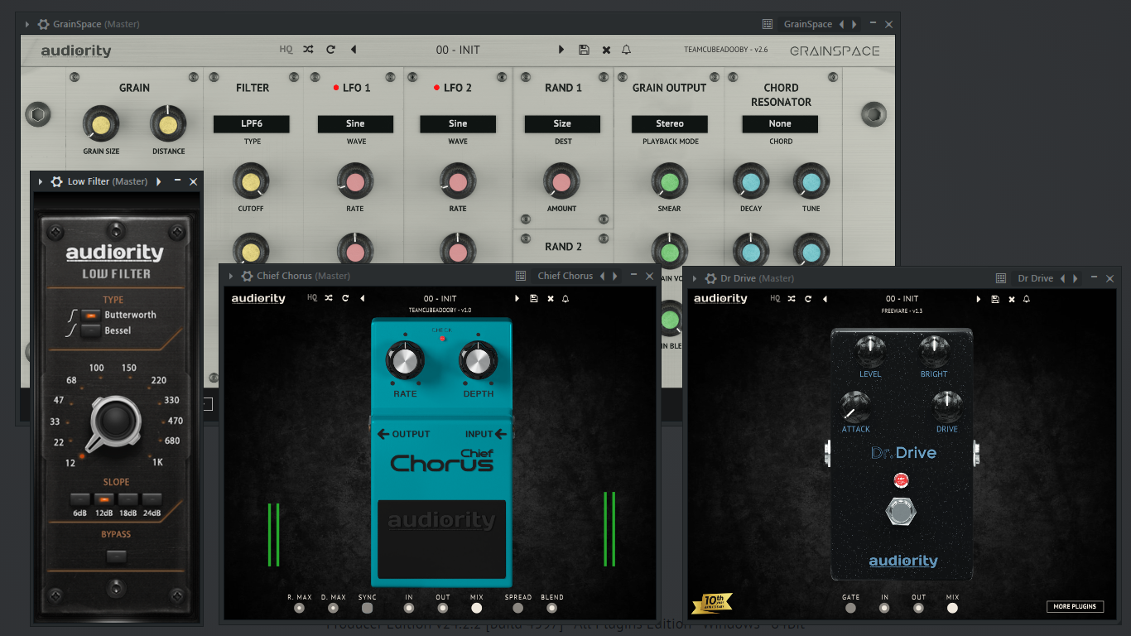
Task: Toggle the SYNC switch on Chief Chorus
Action: pos(368,608)
